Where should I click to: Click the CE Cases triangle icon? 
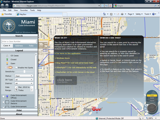click(7, 56)
